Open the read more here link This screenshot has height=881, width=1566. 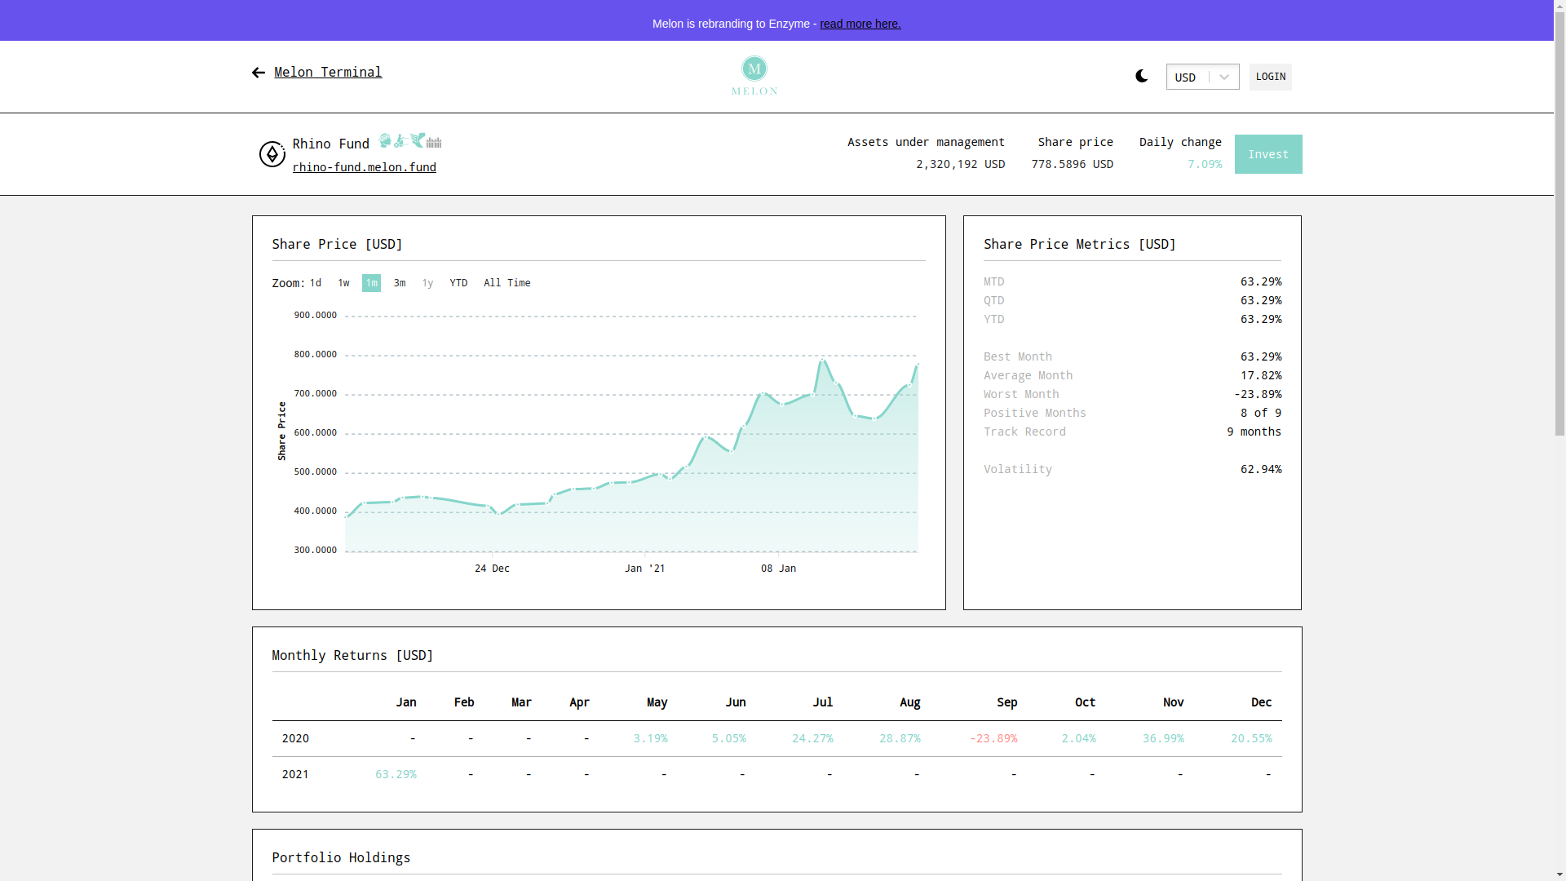tap(860, 24)
